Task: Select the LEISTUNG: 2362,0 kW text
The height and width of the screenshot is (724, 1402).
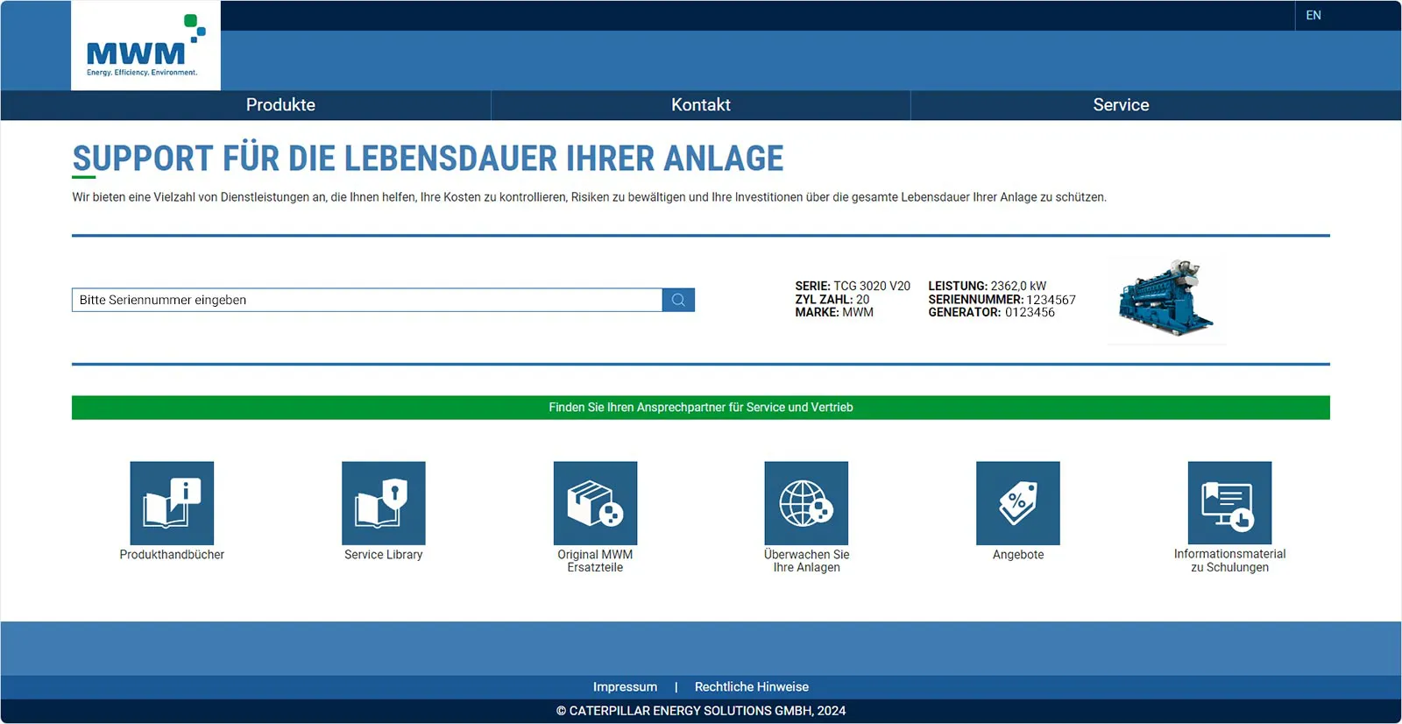Action: (987, 286)
